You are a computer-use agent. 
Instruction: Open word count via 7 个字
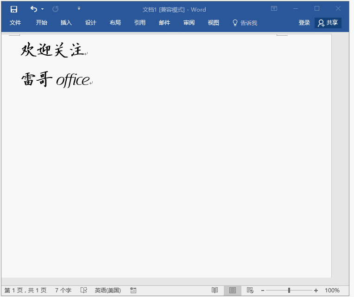pos(63,290)
